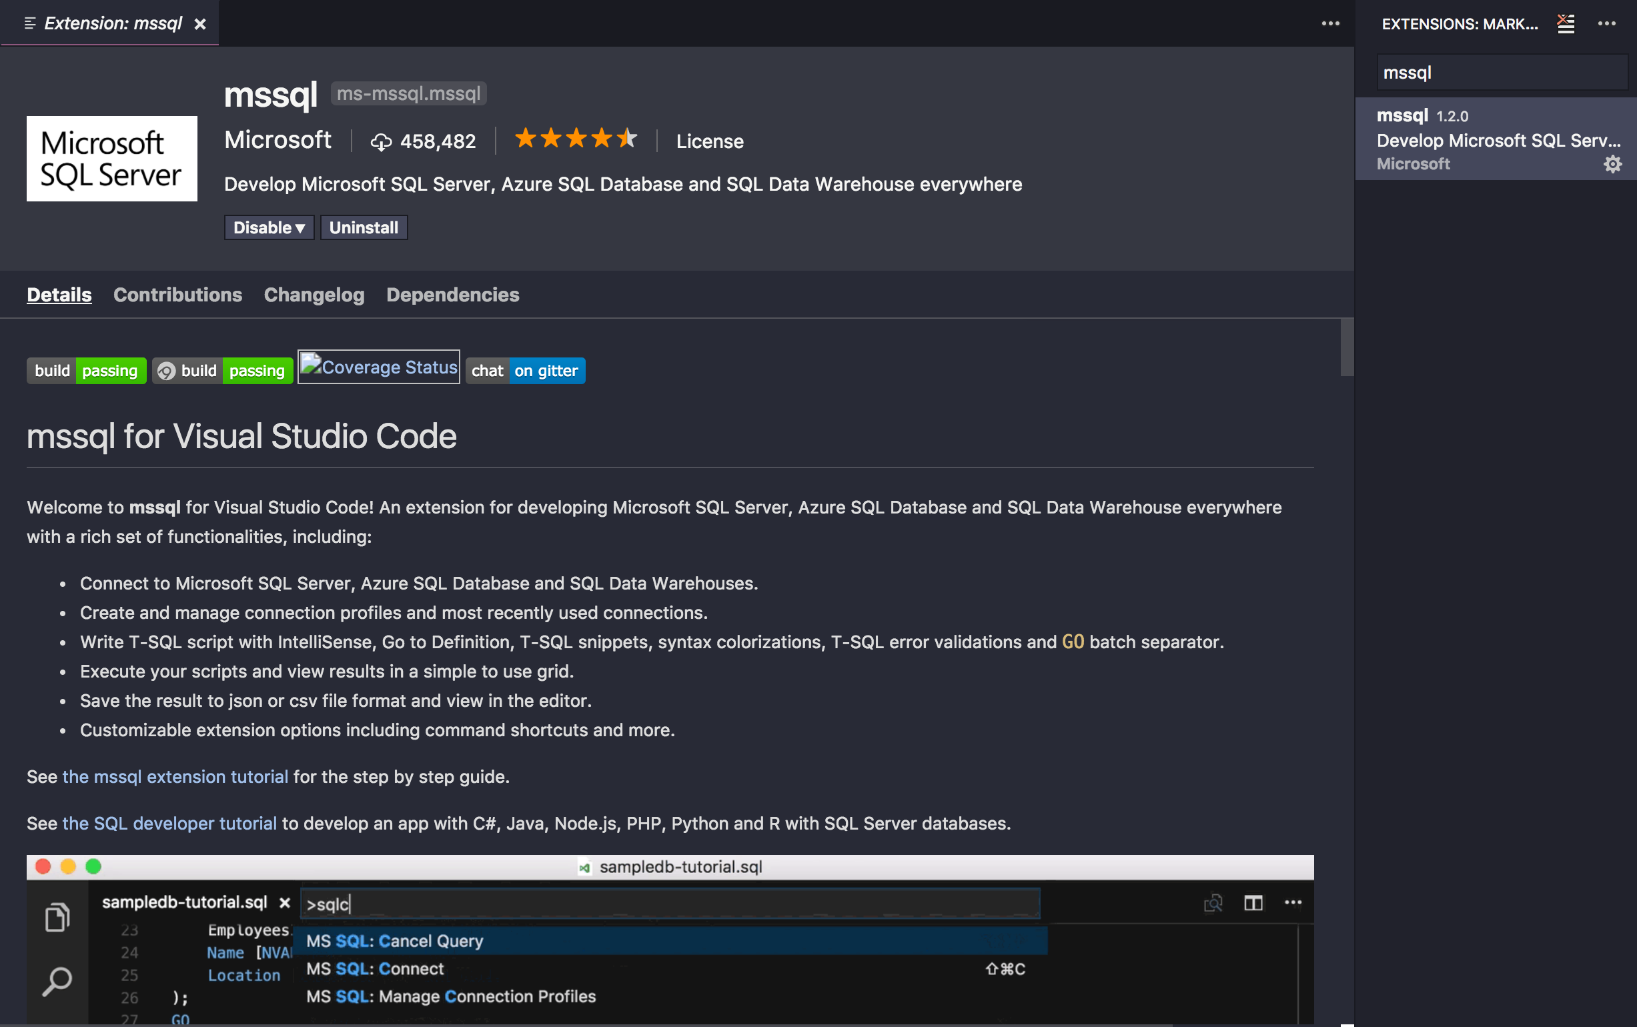1637x1027 pixels.
Task: Switch to the Contributions tab
Action: [177, 295]
